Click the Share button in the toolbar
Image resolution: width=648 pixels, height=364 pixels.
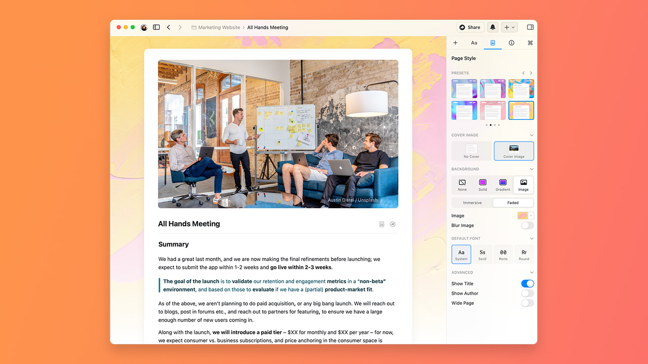tap(470, 27)
